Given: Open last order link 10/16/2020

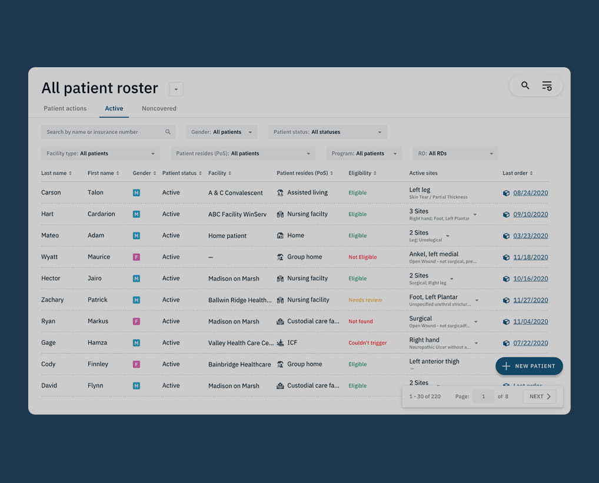Looking at the screenshot, I should coord(530,279).
